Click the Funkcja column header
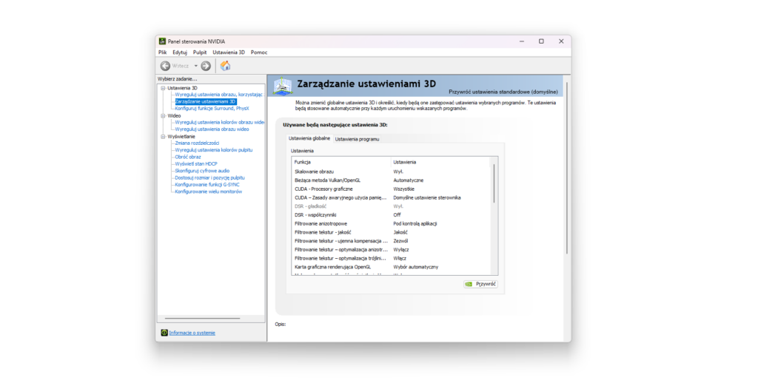Screen dimensions: 758x383 click(x=341, y=162)
